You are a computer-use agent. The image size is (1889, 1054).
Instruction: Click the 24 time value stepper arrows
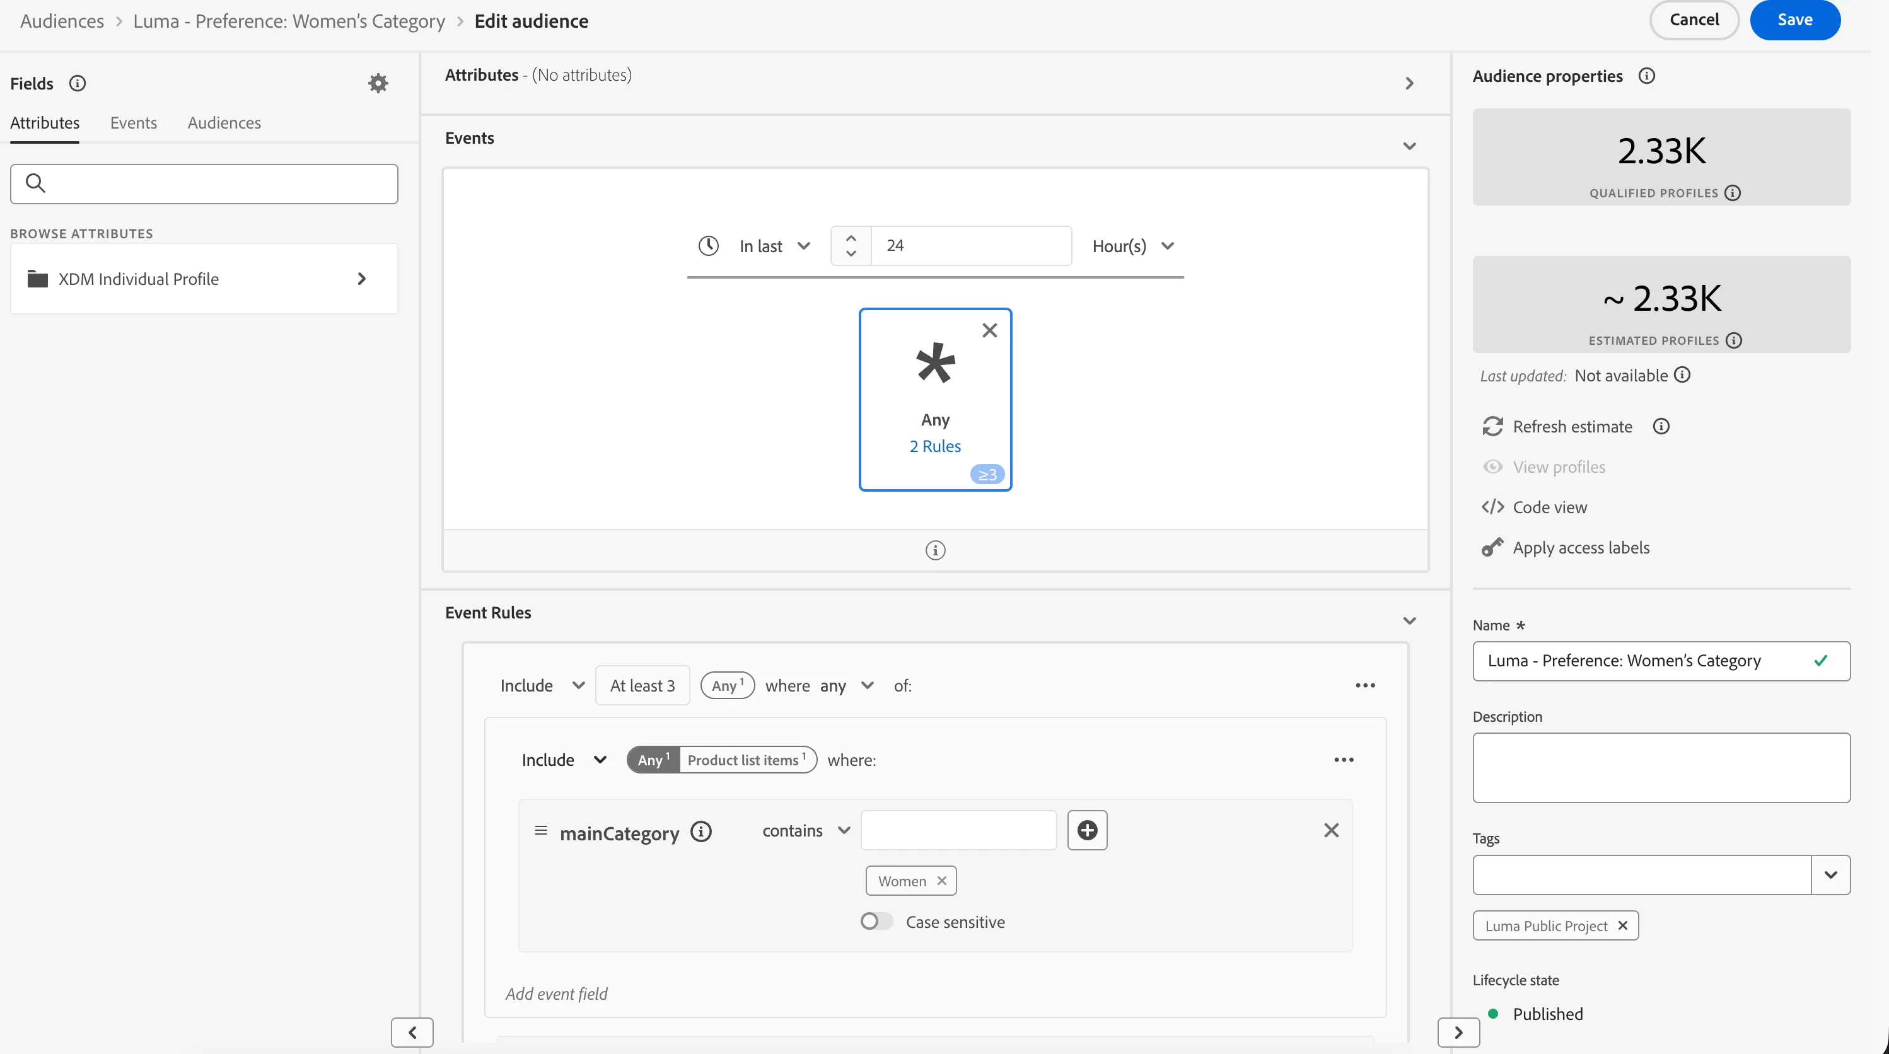point(851,246)
